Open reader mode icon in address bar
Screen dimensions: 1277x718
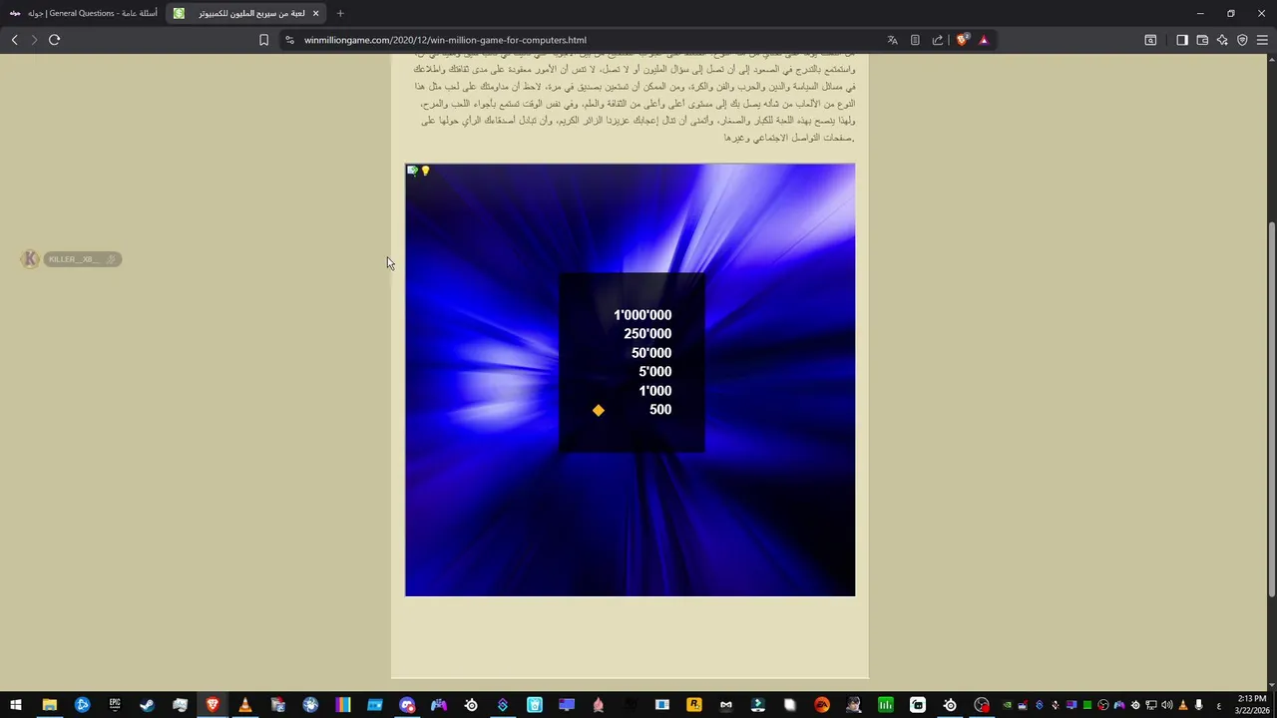pyautogui.click(x=915, y=40)
